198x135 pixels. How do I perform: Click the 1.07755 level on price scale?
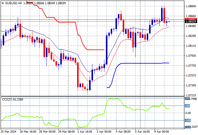click(x=191, y=66)
